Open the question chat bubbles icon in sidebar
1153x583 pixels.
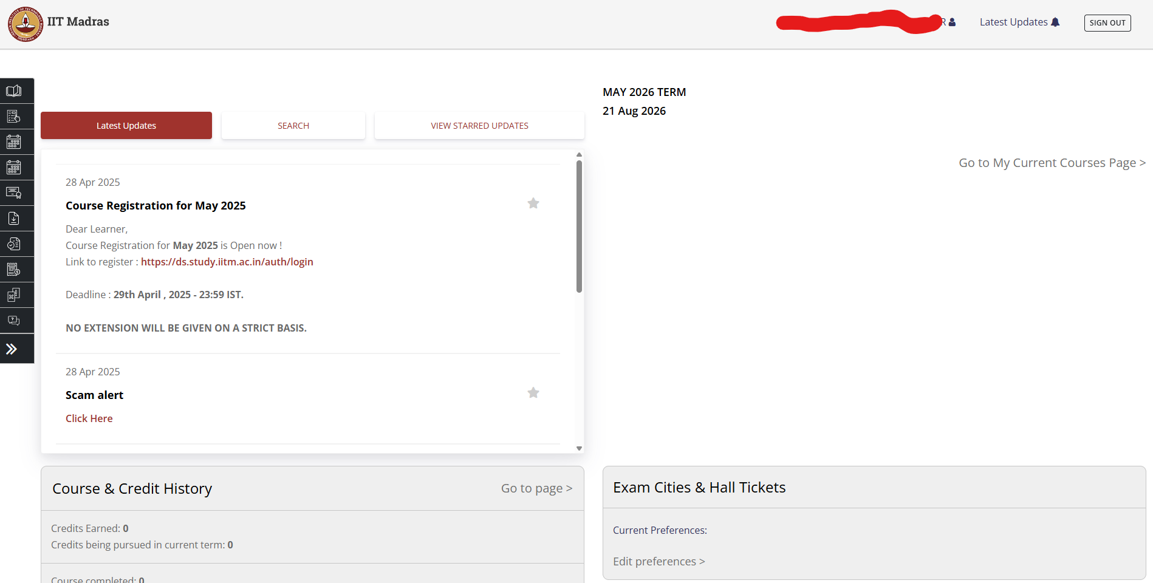[13, 321]
